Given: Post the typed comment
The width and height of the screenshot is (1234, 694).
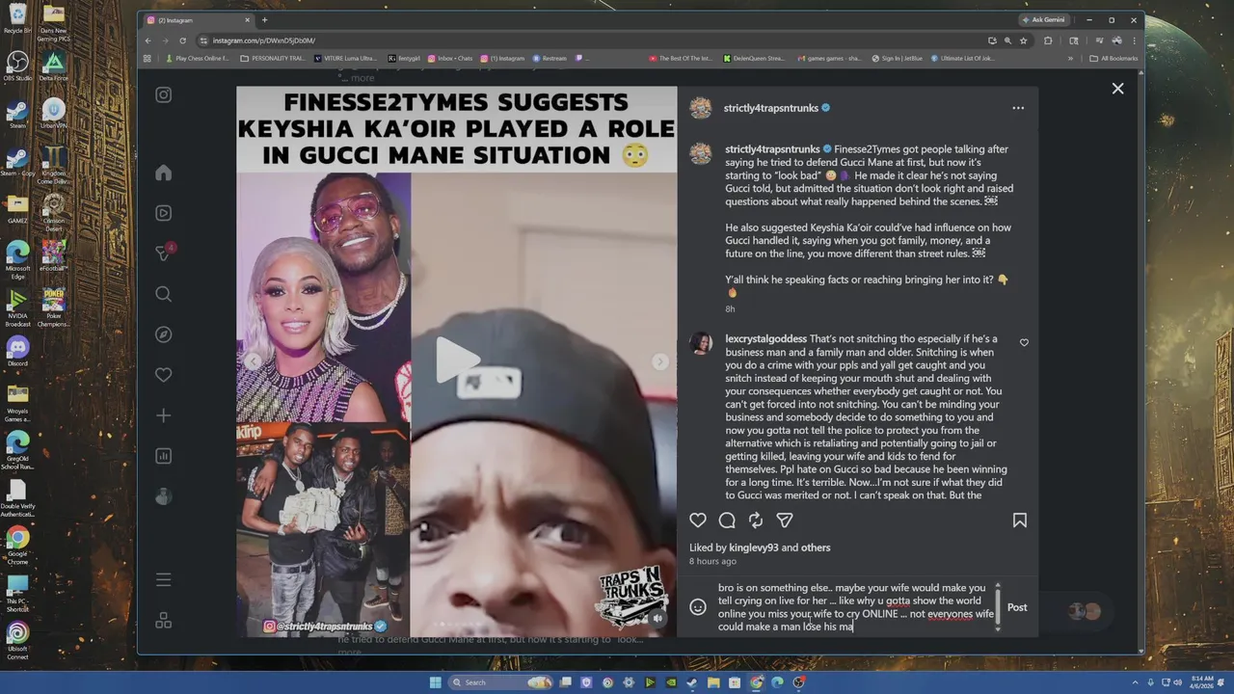Looking at the screenshot, I should coord(1017,607).
